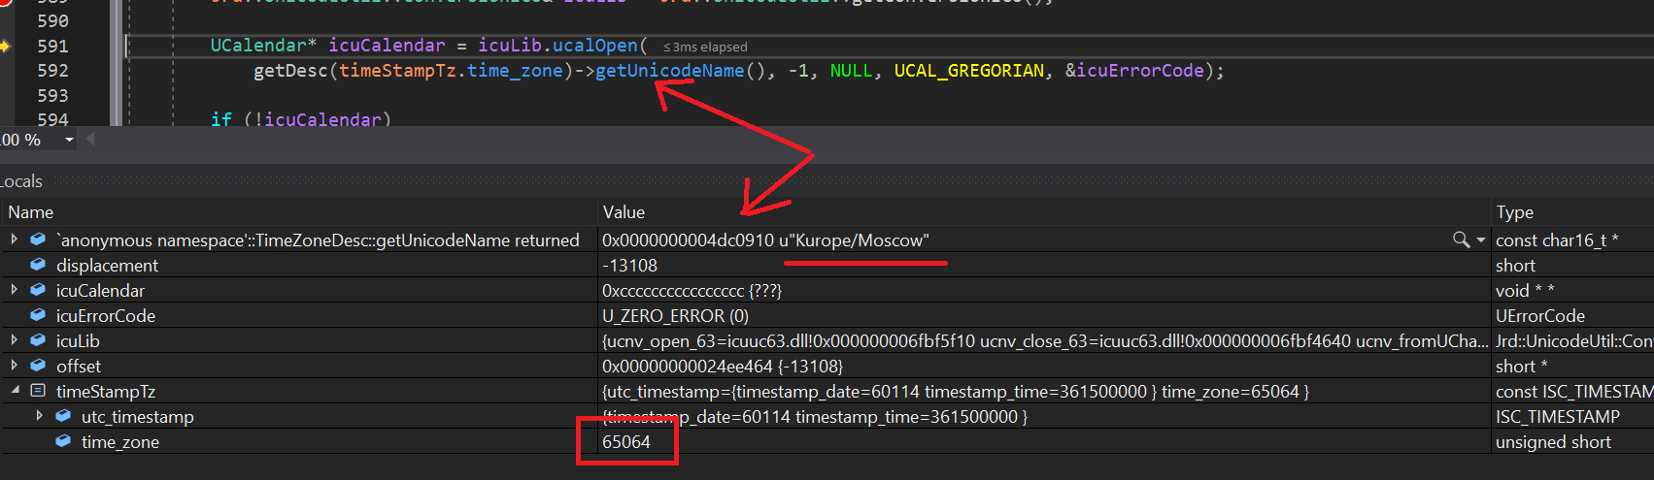Expand the offset variable node
This screenshot has width=1654, height=480.
click(14, 366)
